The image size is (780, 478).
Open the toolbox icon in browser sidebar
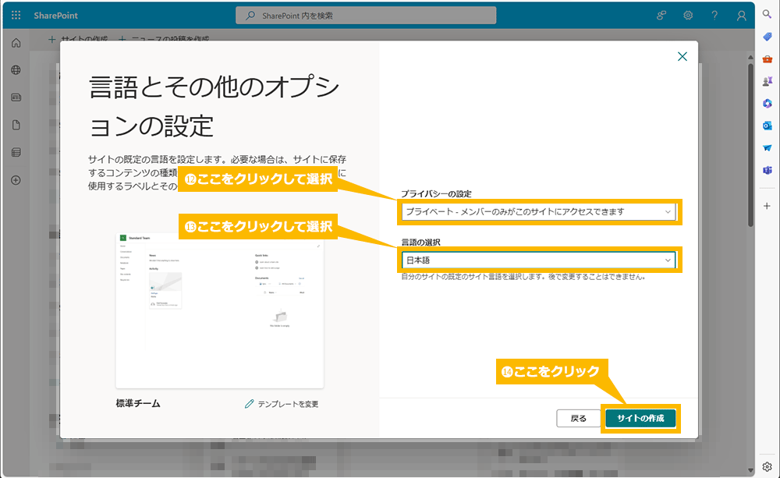point(767,58)
